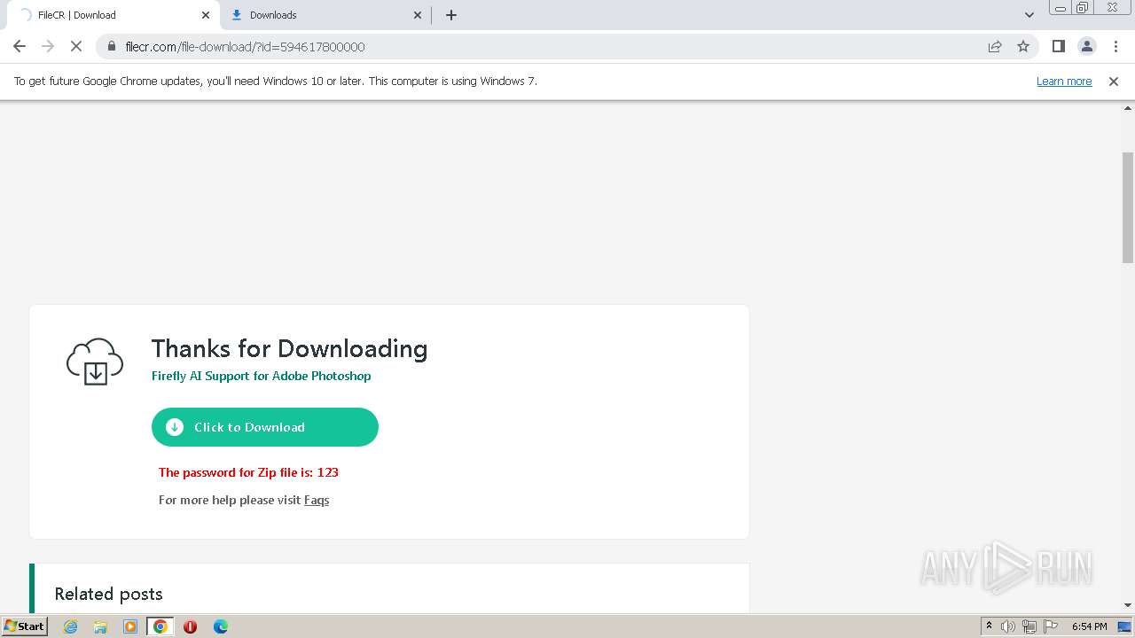Launch Microsoft Edge from taskbar
This screenshot has width=1135, height=638.
click(x=220, y=626)
